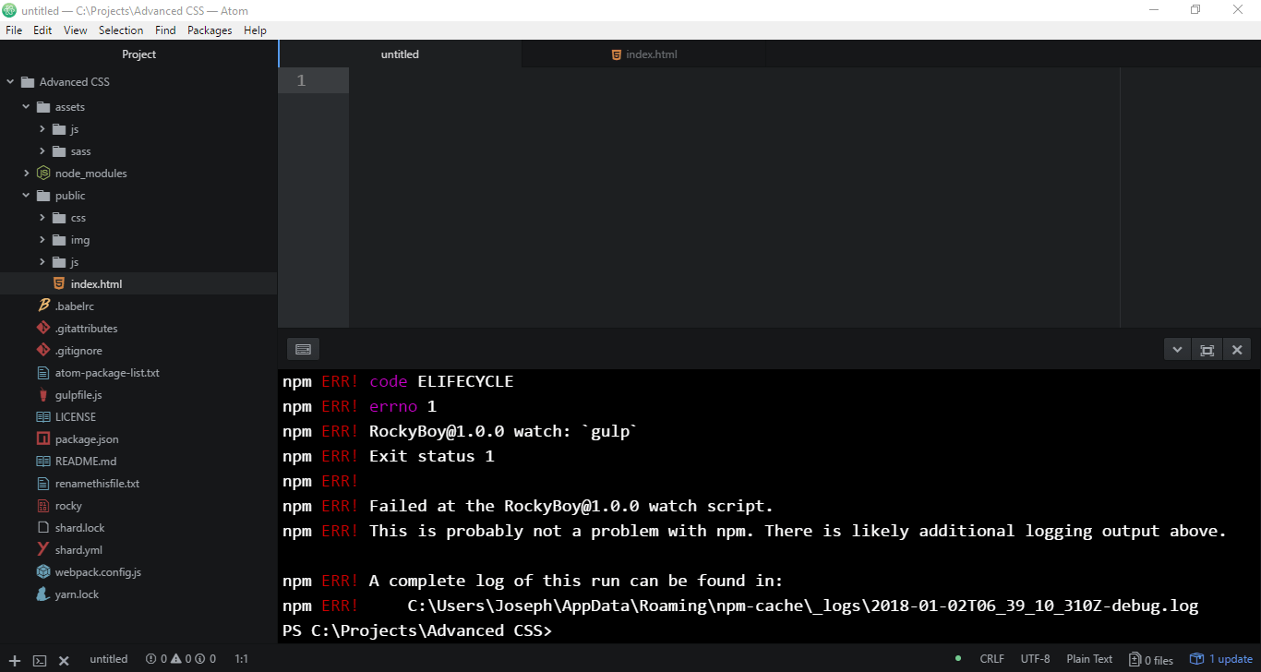
Task: Maximize the terminal panel
Action: (1207, 350)
